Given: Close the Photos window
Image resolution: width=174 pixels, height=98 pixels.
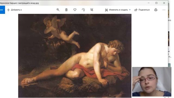Looking at the screenshot, I should tap(164, 3).
